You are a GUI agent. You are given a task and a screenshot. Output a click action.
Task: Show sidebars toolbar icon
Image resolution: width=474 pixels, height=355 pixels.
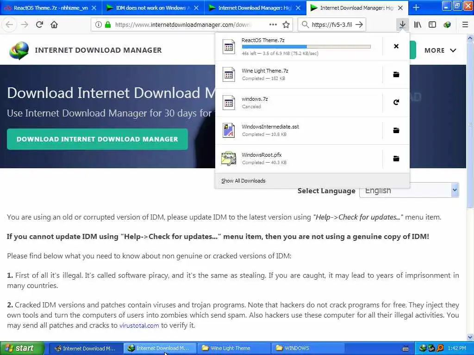tap(432, 25)
